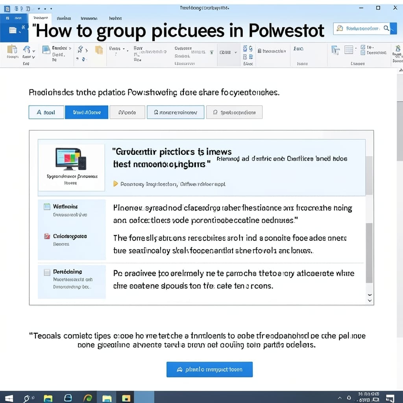Click the inner panel's lower scrollbar thumb

coord(369,253)
